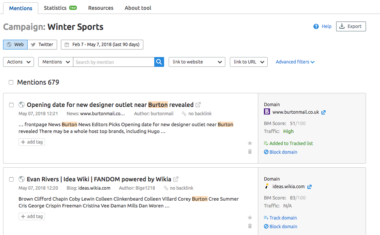Switch to Statistics tab
380x235 pixels.
[60, 8]
